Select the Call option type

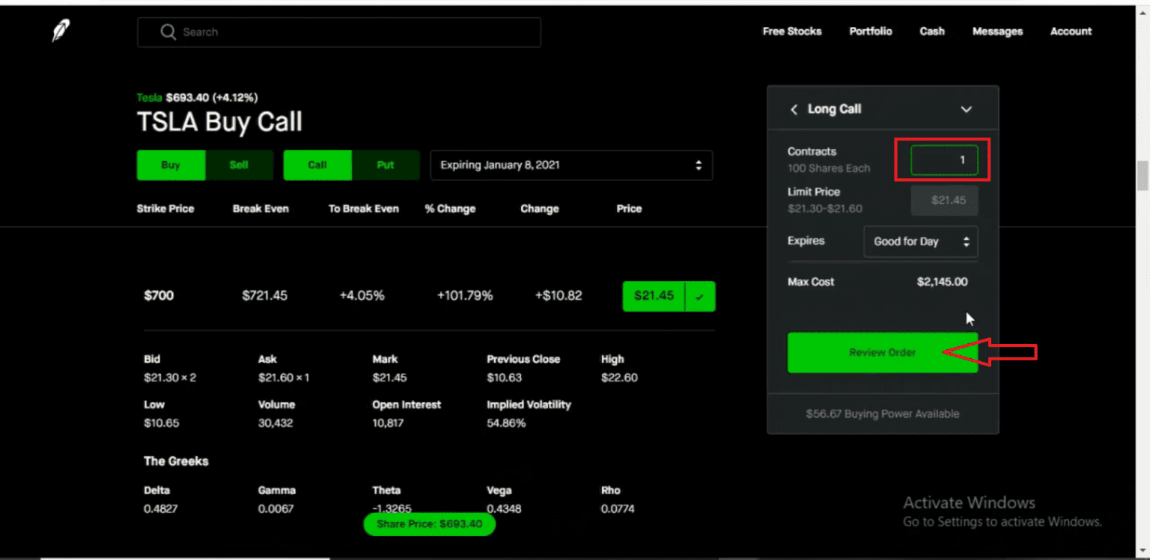[317, 165]
